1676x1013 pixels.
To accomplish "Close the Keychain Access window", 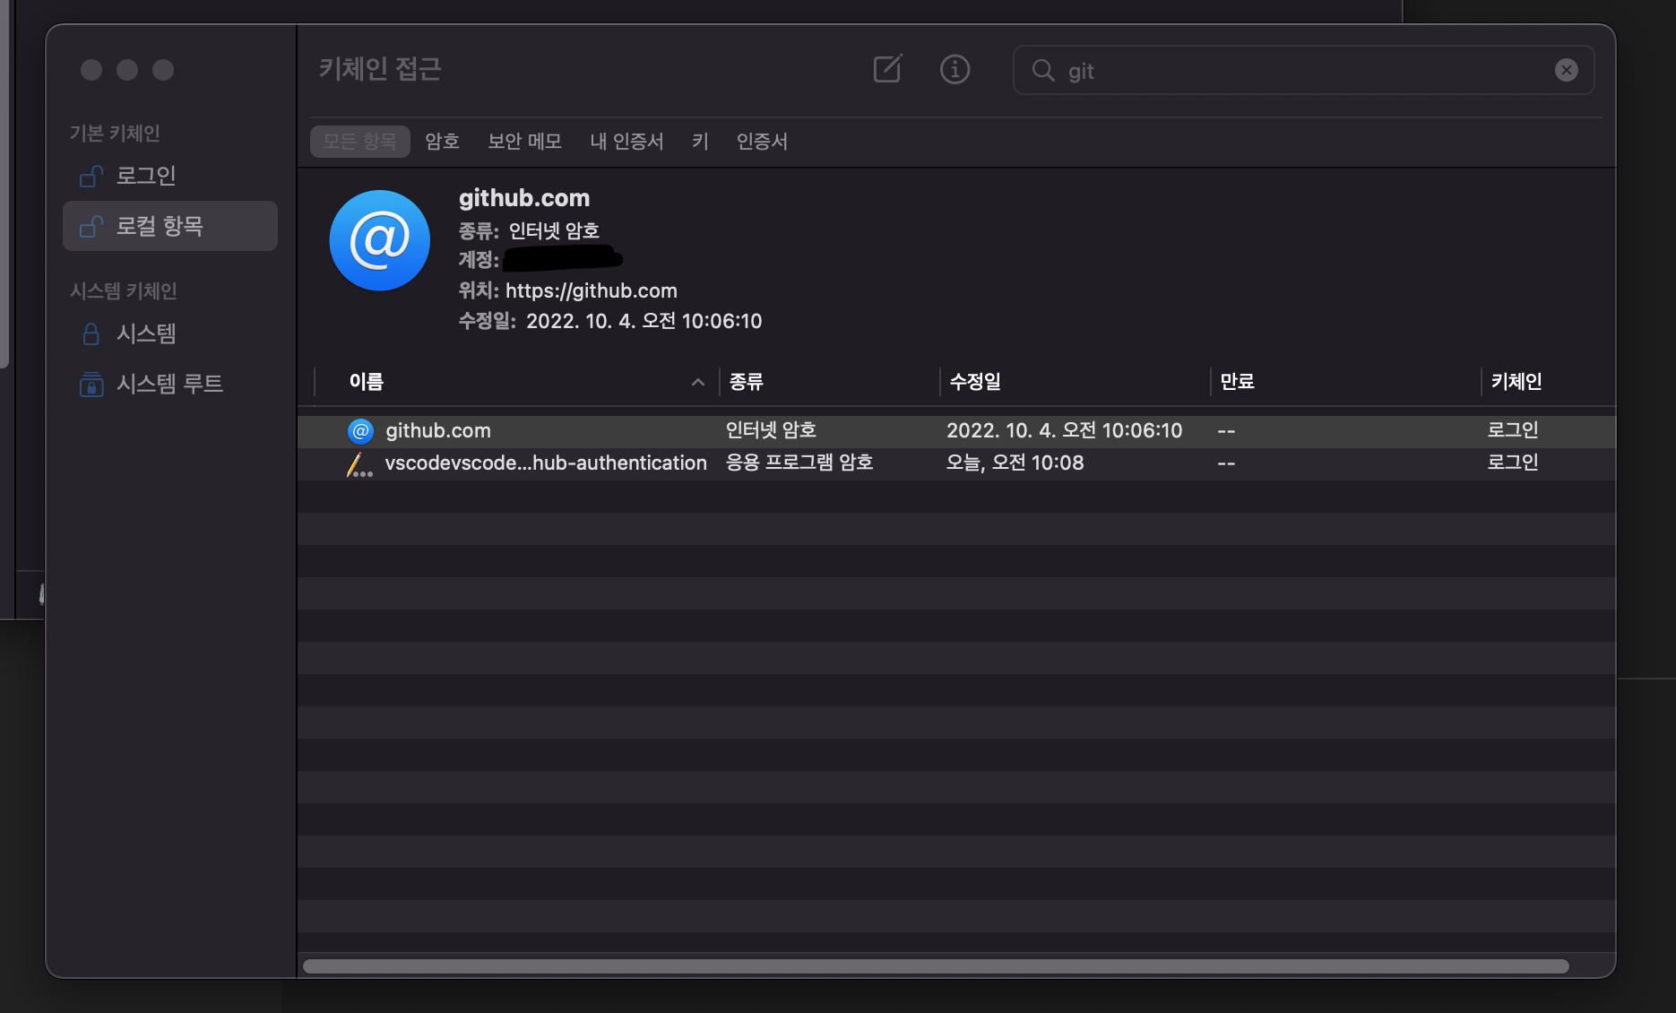I will click(x=91, y=70).
